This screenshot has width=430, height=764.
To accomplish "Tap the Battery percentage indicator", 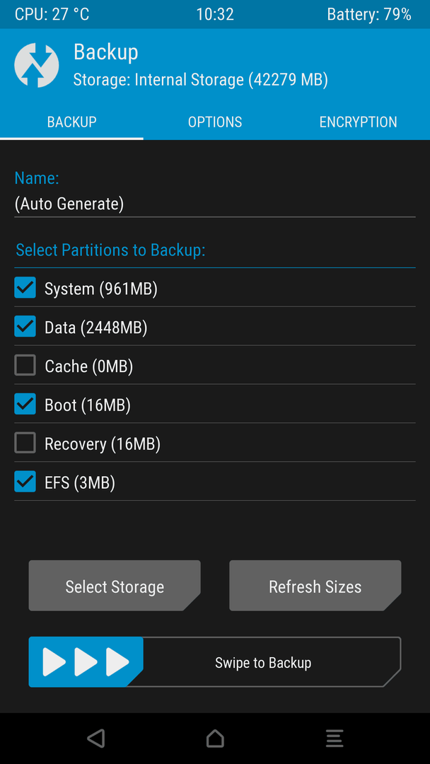I will coord(369,14).
